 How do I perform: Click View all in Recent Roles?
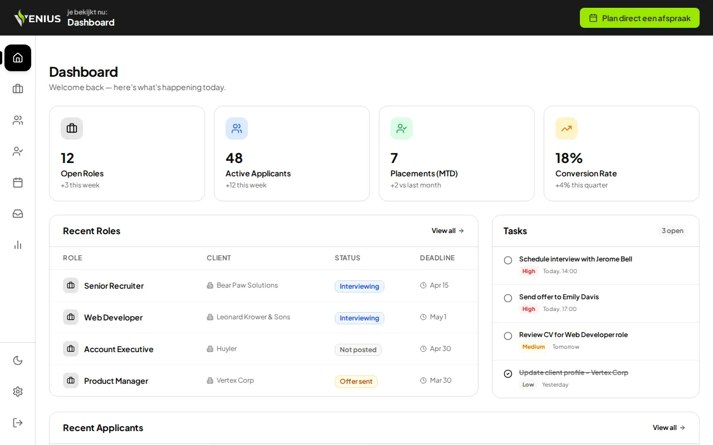(x=448, y=231)
